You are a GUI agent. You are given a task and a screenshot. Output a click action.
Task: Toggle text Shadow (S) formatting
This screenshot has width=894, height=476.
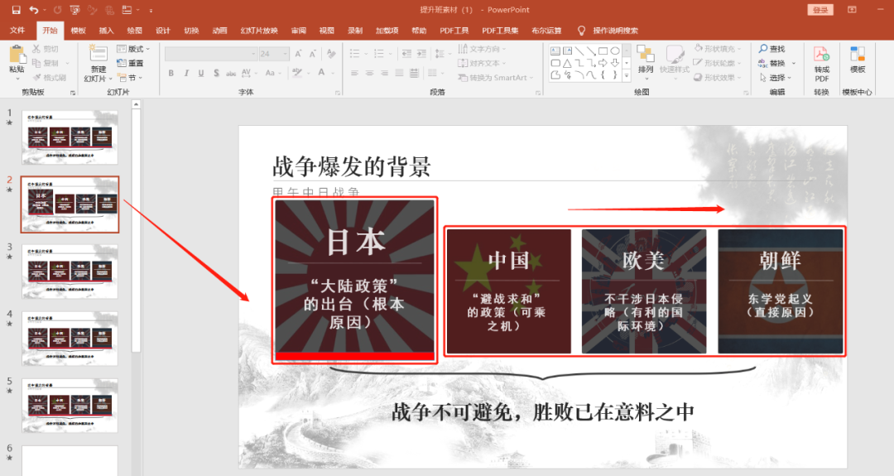coord(216,73)
